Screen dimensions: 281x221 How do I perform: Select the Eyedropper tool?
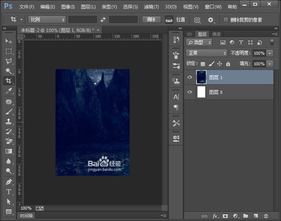point(8,91)
